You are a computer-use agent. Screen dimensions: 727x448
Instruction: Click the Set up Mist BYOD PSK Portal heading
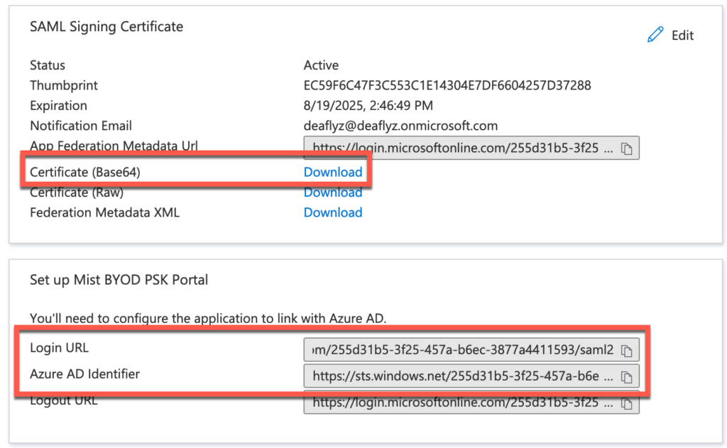(119, 280)
